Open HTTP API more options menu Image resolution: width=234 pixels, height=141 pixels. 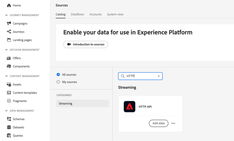point(173,123)
